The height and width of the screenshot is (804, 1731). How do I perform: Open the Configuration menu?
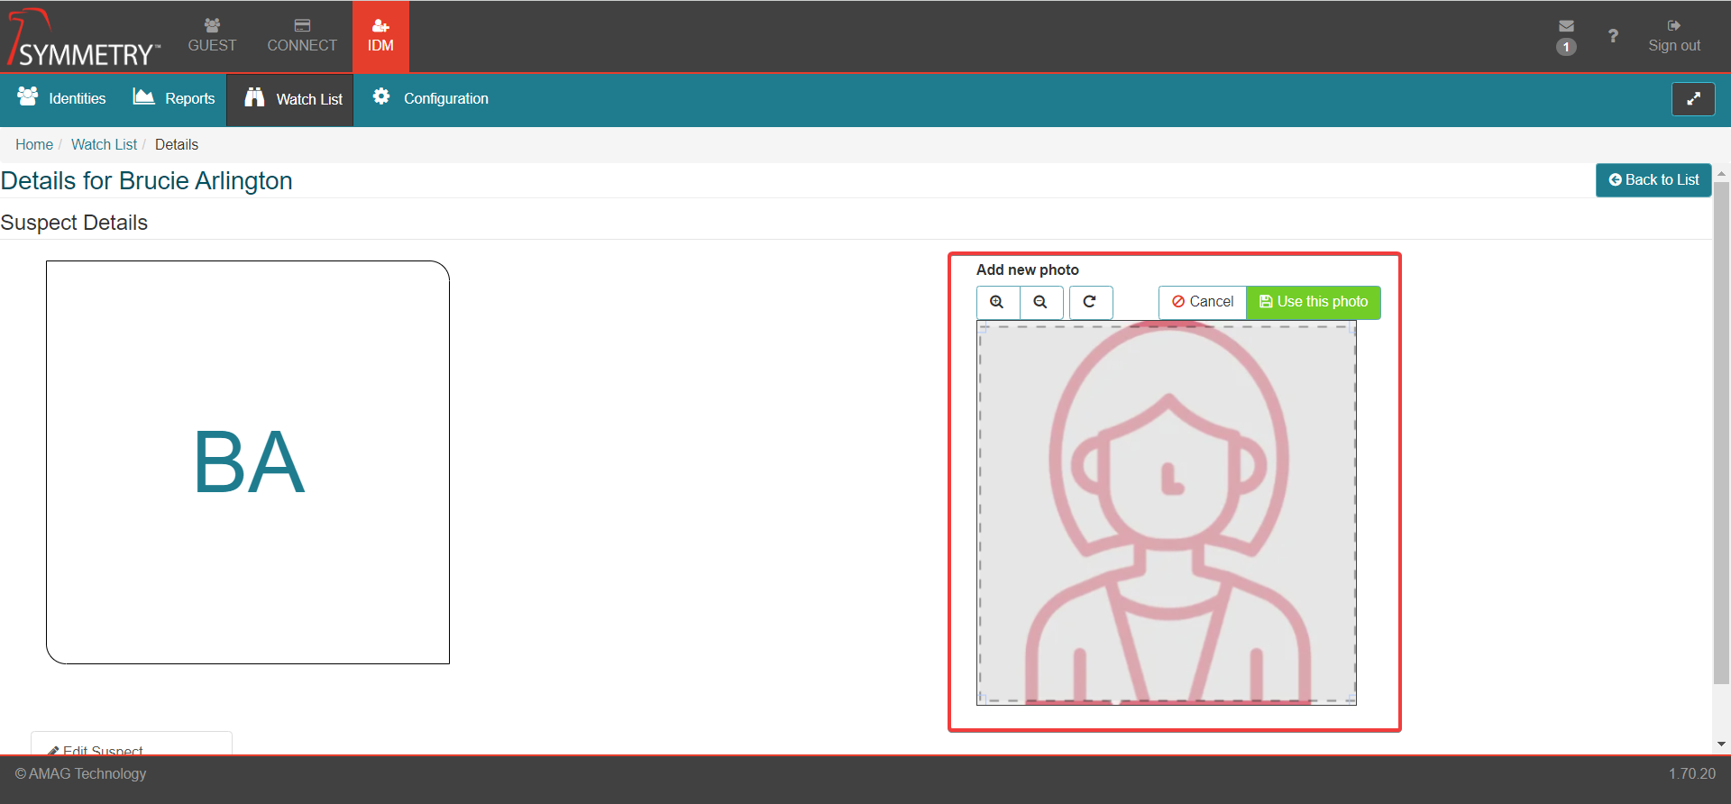coord(430,98)
